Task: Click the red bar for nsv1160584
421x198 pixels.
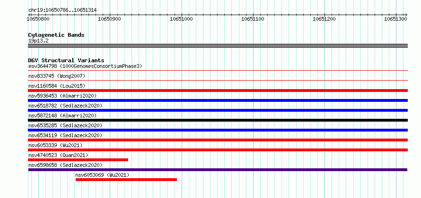Action: point(218,91)
